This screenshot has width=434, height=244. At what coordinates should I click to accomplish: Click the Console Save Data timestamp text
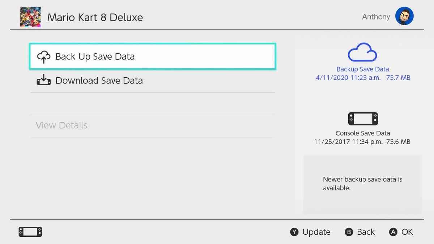pos(362,142)
